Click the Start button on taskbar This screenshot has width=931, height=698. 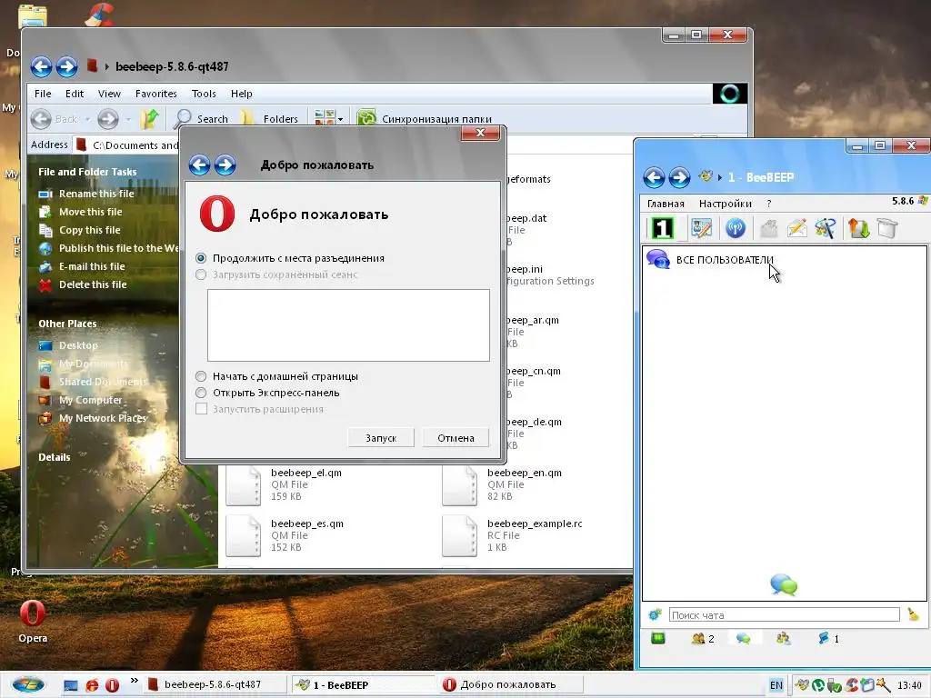tap(27, 685)
